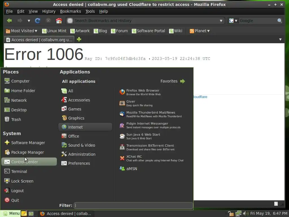Viewport: 289px width, 217px height.
Task: Open the Bookmarks menu
Action: (70, 11)
